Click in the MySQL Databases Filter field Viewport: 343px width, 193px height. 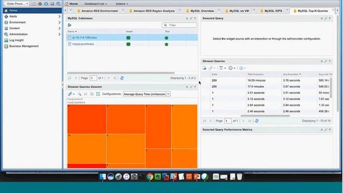pos(179,25)
